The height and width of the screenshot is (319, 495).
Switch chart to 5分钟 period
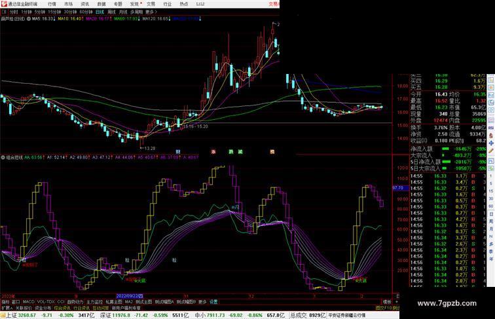tap(40, 12)
